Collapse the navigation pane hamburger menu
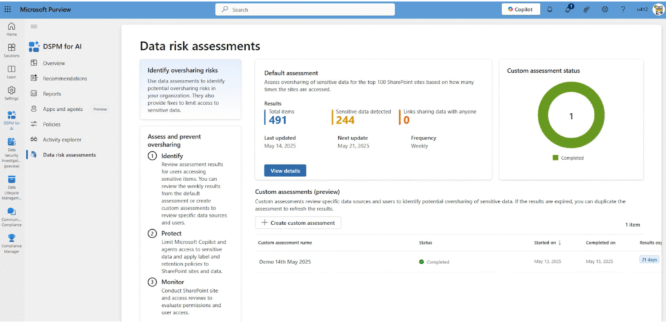Viewport: 666px width, 331px height. [x=34, y=27]
